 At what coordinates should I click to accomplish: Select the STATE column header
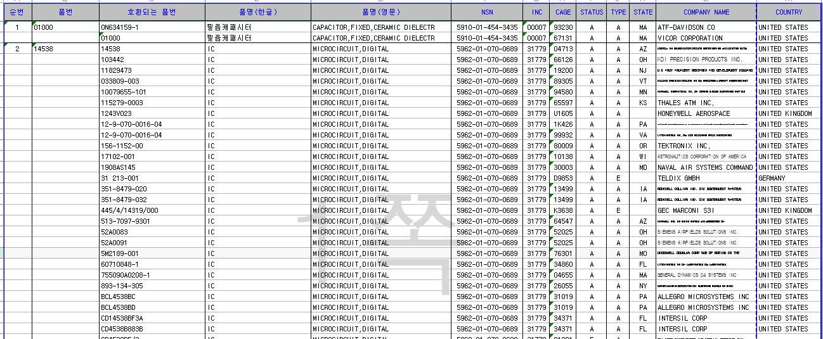(x=643, y=12)
